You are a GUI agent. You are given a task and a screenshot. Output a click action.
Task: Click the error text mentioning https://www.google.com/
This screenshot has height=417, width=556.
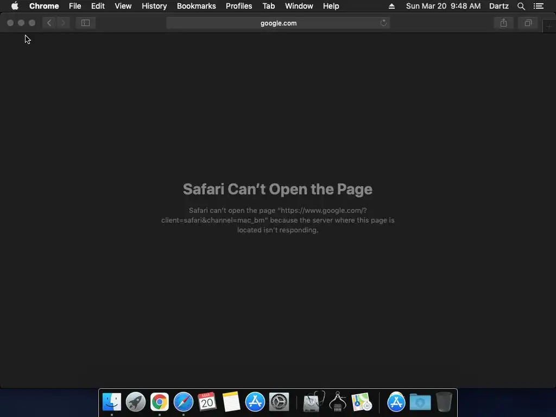pyautogui.click(x=277, y=220)
